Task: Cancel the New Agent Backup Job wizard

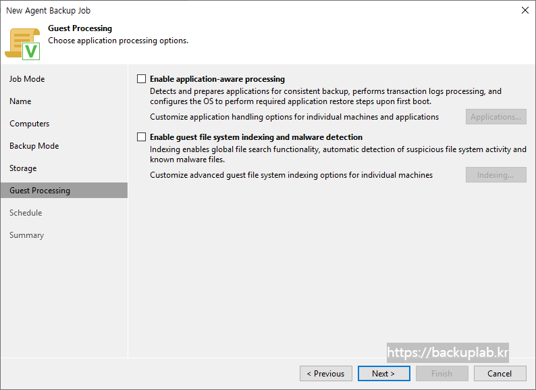Action: pos(500,374)
